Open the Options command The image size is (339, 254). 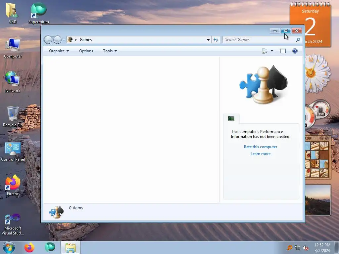(86, 51)
